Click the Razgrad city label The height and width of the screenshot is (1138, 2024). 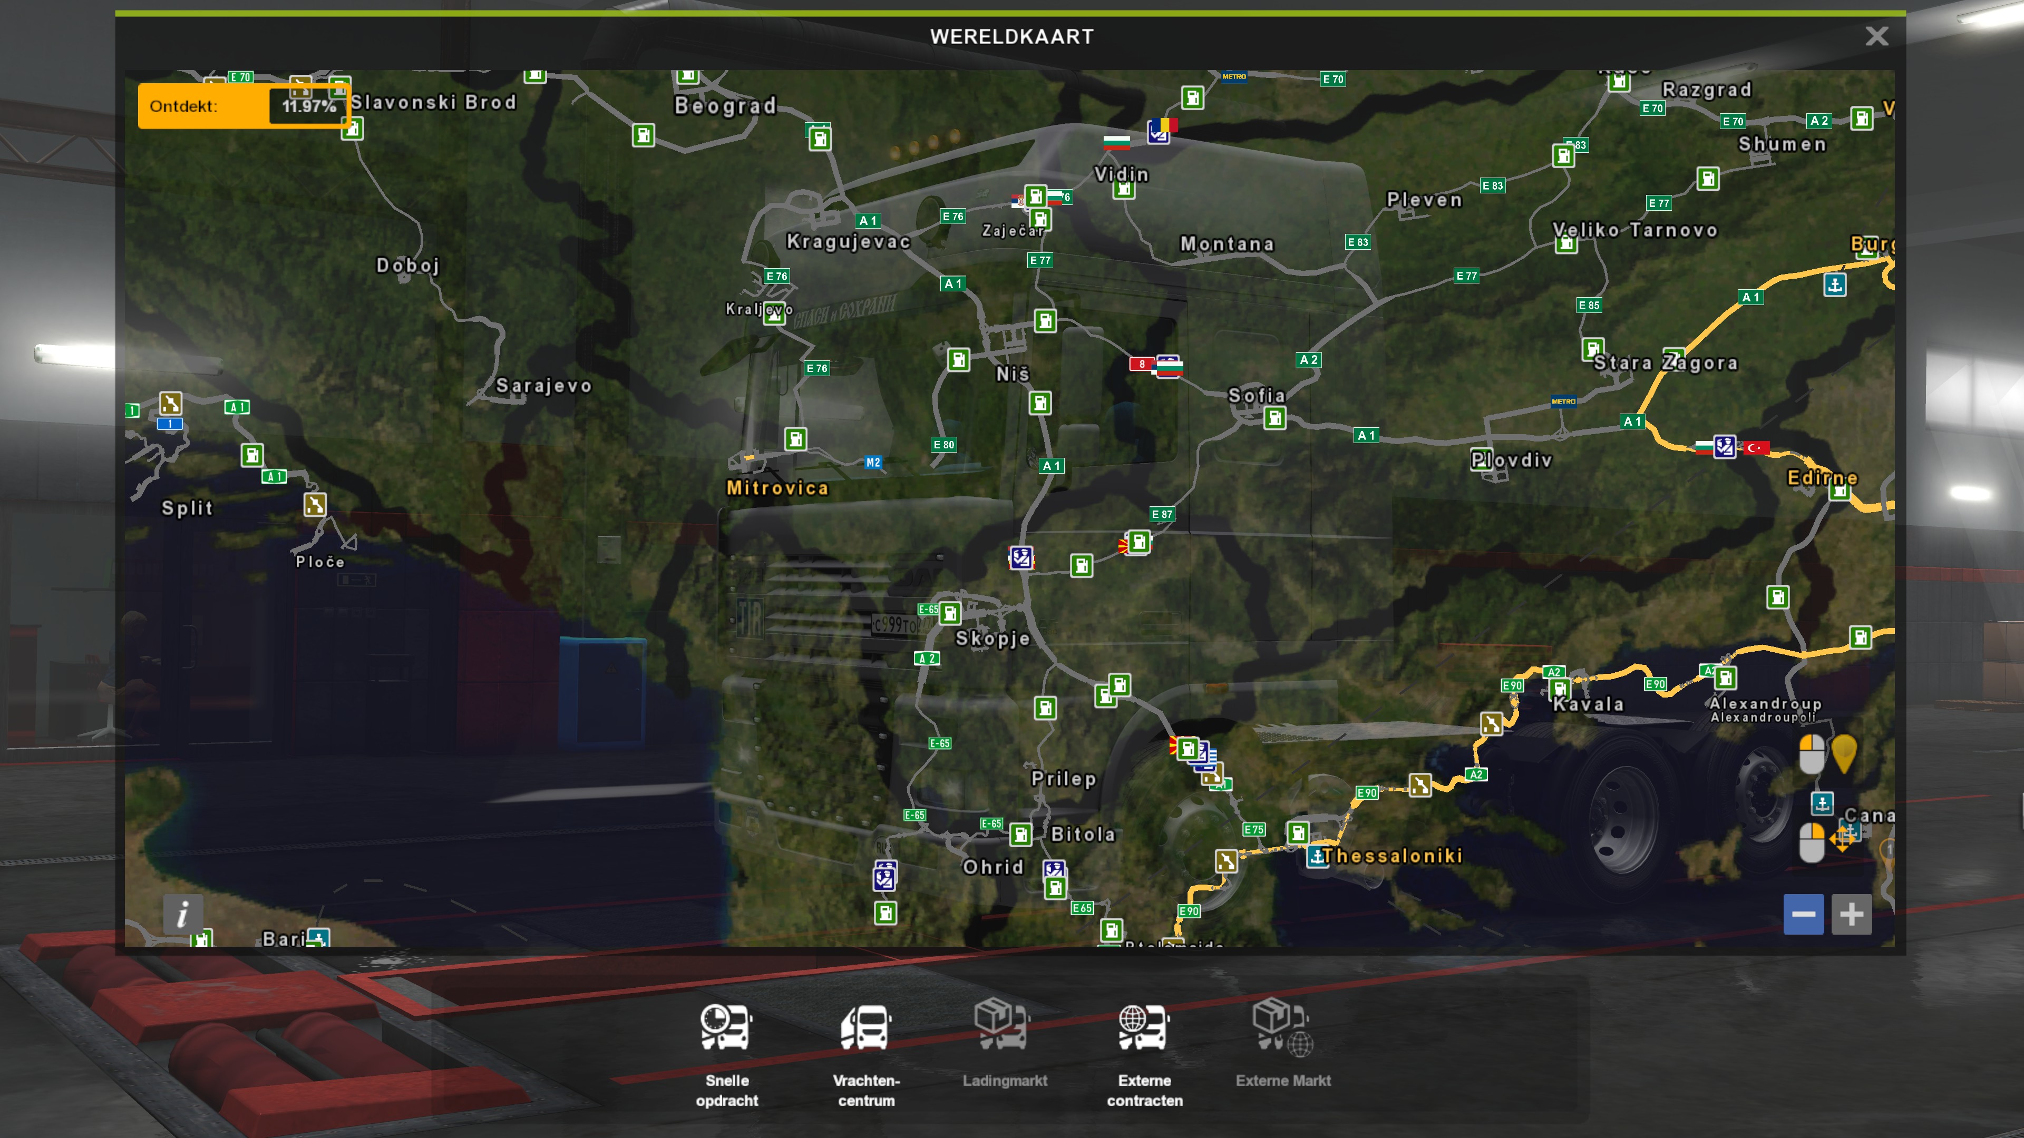1707,90
